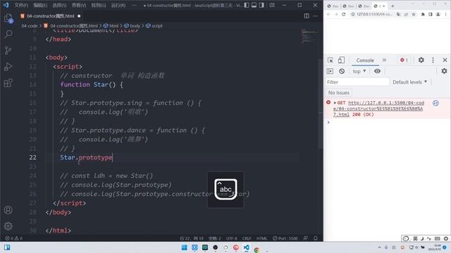Viewport: 451px width, 253px height.
Task: Toggle the device toolbar in DevTools
Action: (x=341, y=60)
